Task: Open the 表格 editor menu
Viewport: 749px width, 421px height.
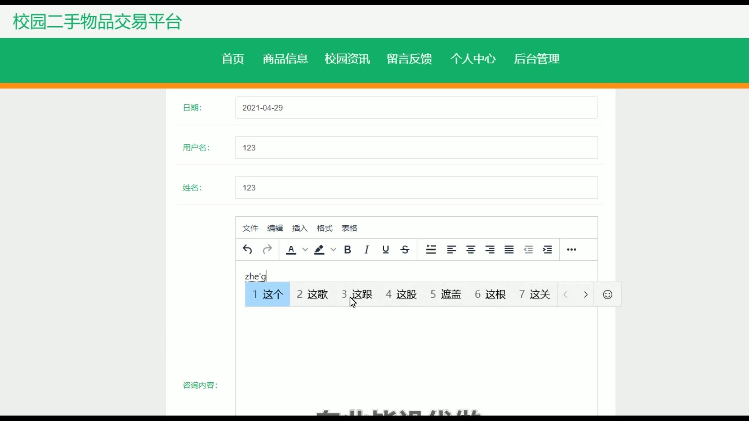Action: pyautogui.click(x=350, y=228)
